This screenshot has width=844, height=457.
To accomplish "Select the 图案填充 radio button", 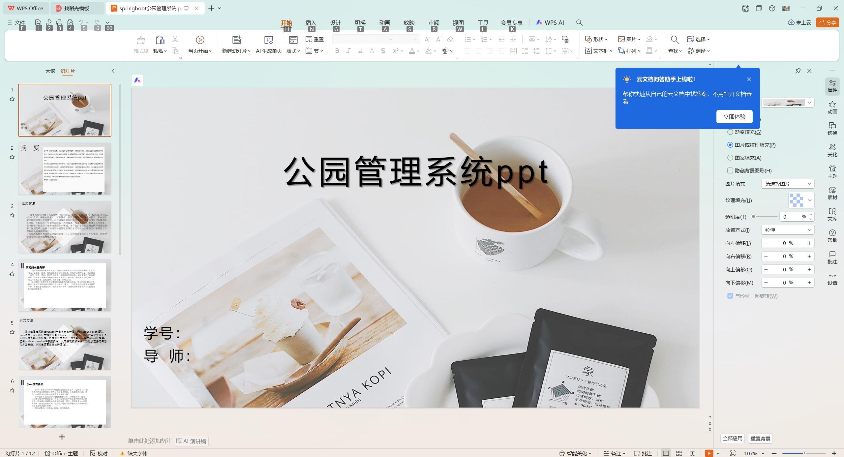I will tap(730, 158).
